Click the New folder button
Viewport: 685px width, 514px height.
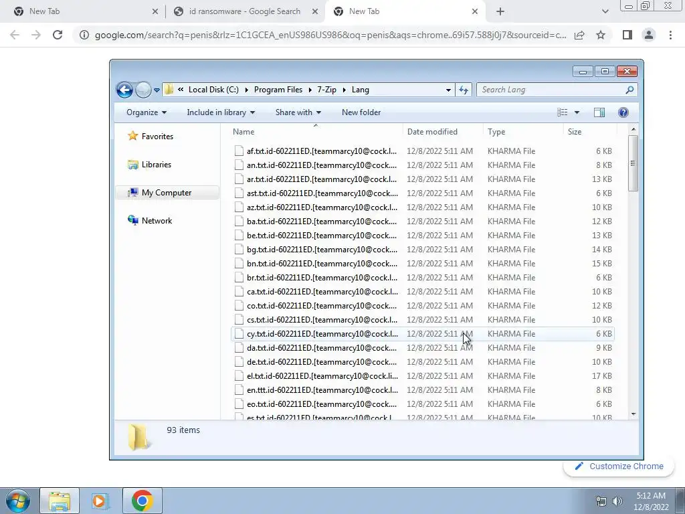pyautogui.click(x=361, y=112)
